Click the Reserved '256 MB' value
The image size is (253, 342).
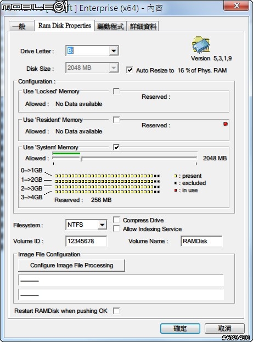101,200
